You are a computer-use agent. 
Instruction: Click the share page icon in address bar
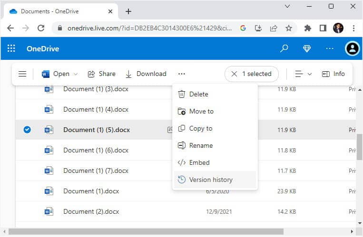274,28
